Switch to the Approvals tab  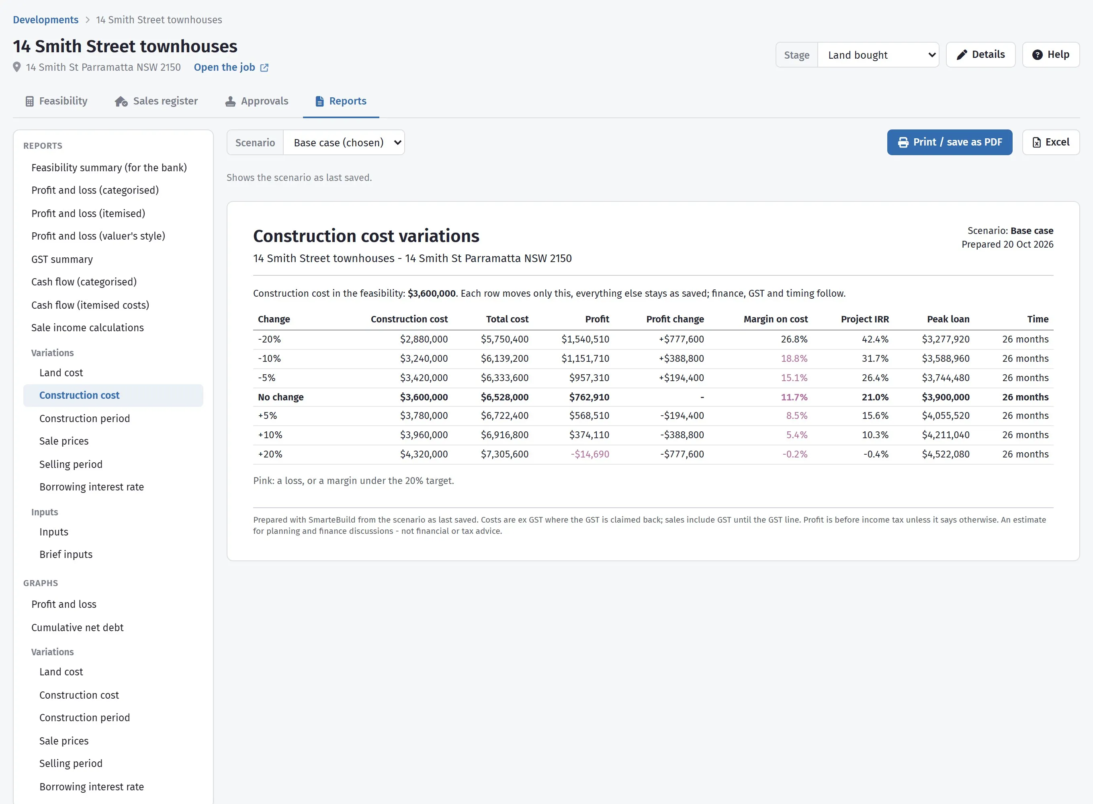[x=257, y=101]
